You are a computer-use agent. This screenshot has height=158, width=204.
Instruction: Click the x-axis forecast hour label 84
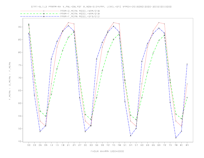click(x=187, y=145)
